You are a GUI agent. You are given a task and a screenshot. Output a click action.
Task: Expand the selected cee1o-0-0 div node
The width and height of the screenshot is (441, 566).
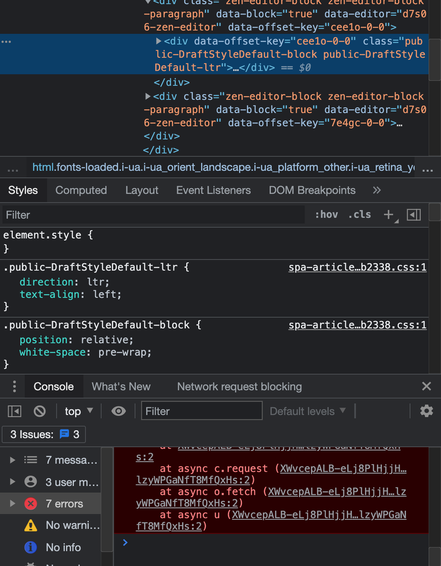click(159, 42)
